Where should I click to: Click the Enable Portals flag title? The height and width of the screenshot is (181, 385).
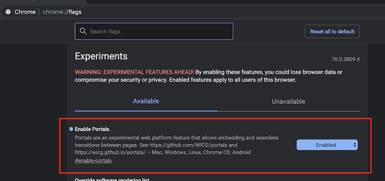pyautogui.click(x=93, y=129)
